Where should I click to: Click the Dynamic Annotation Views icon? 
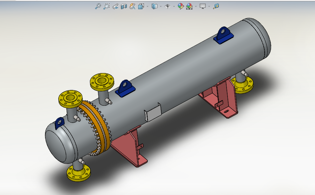pos(132,6)
